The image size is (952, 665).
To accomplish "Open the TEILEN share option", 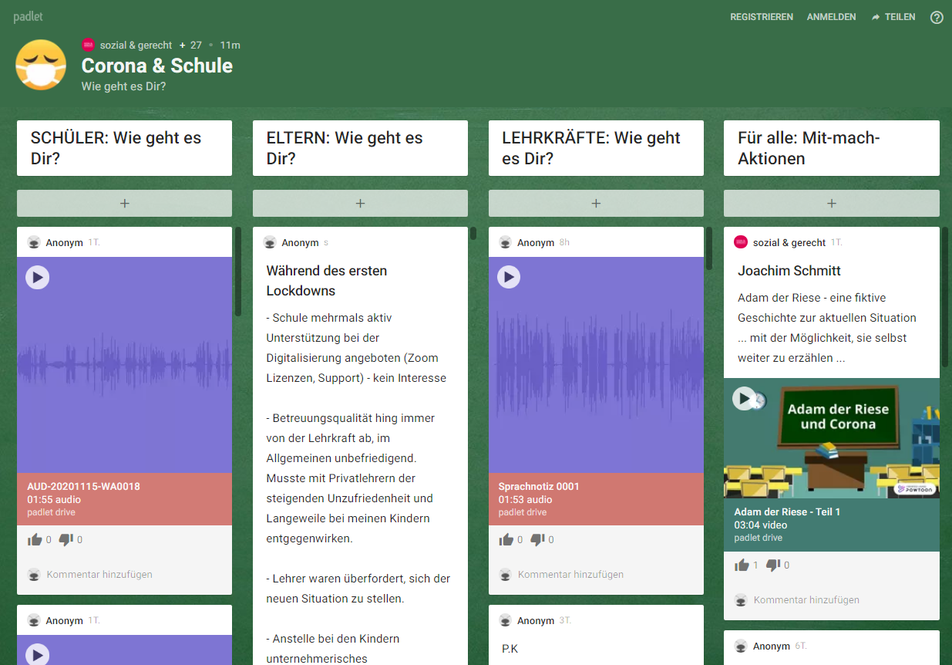I will [x=893, y=17].
